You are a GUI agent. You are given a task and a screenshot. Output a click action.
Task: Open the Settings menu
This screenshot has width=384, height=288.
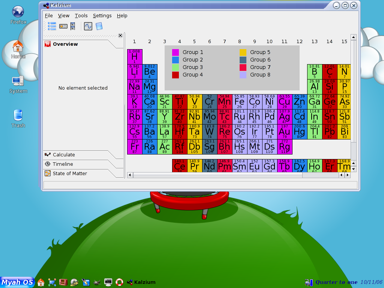tap(102, 16)
